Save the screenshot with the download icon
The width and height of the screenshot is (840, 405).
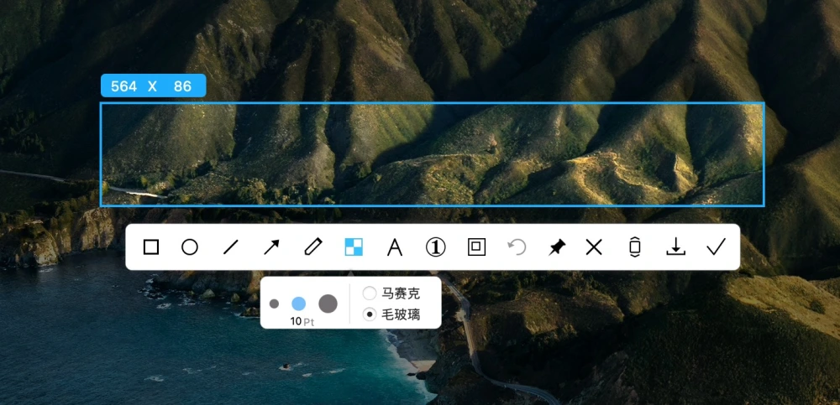pyautogui.click(x=675, y=247)
